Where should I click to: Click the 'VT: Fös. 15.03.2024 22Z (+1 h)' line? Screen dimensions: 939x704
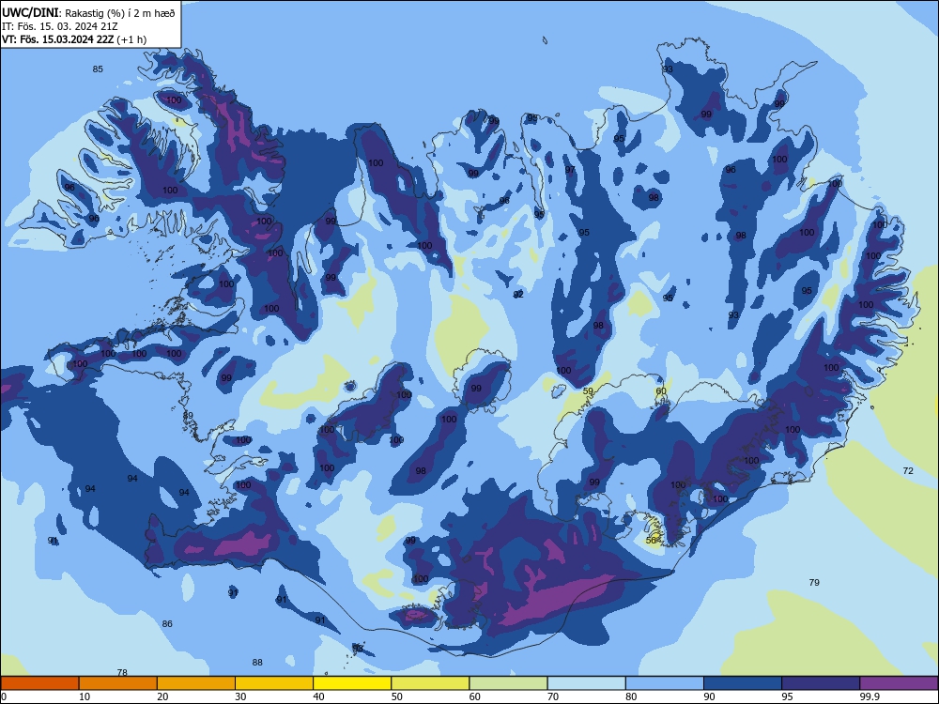[74, 39]
